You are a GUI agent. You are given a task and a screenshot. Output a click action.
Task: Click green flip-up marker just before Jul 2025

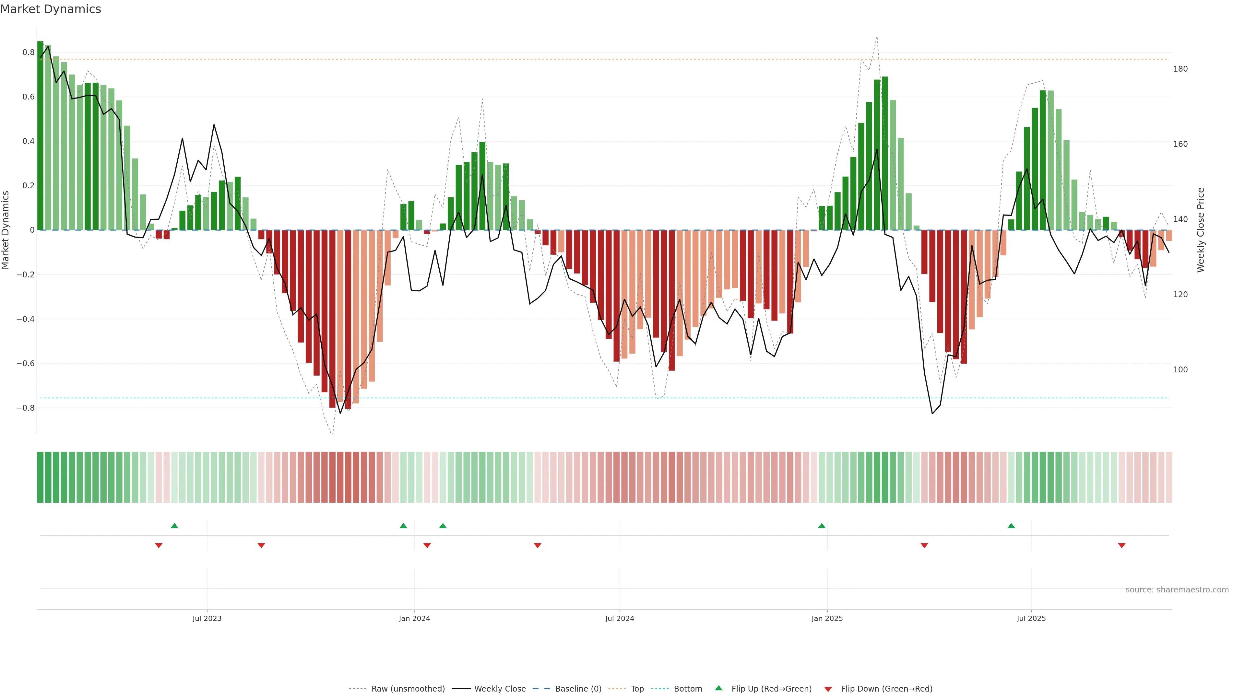click(x=1011, y=526)
